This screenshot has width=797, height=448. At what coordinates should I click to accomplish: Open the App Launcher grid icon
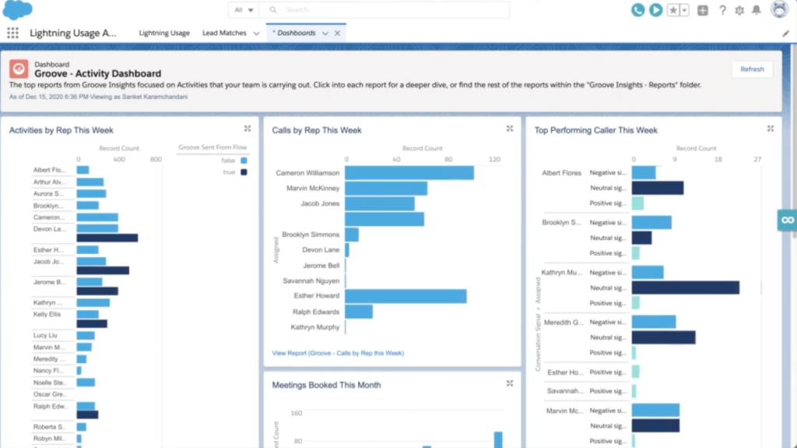click(x=12, y=33)
